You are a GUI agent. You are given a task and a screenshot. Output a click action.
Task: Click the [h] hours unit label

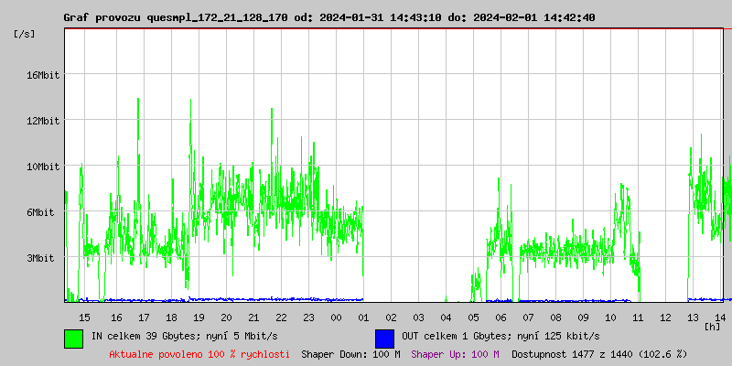[712, 326]
